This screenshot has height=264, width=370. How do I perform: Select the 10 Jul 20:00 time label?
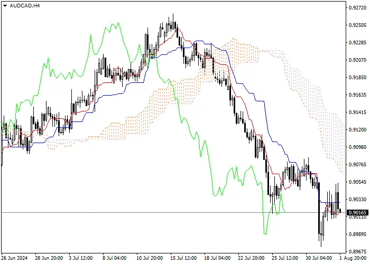[150, 258]
